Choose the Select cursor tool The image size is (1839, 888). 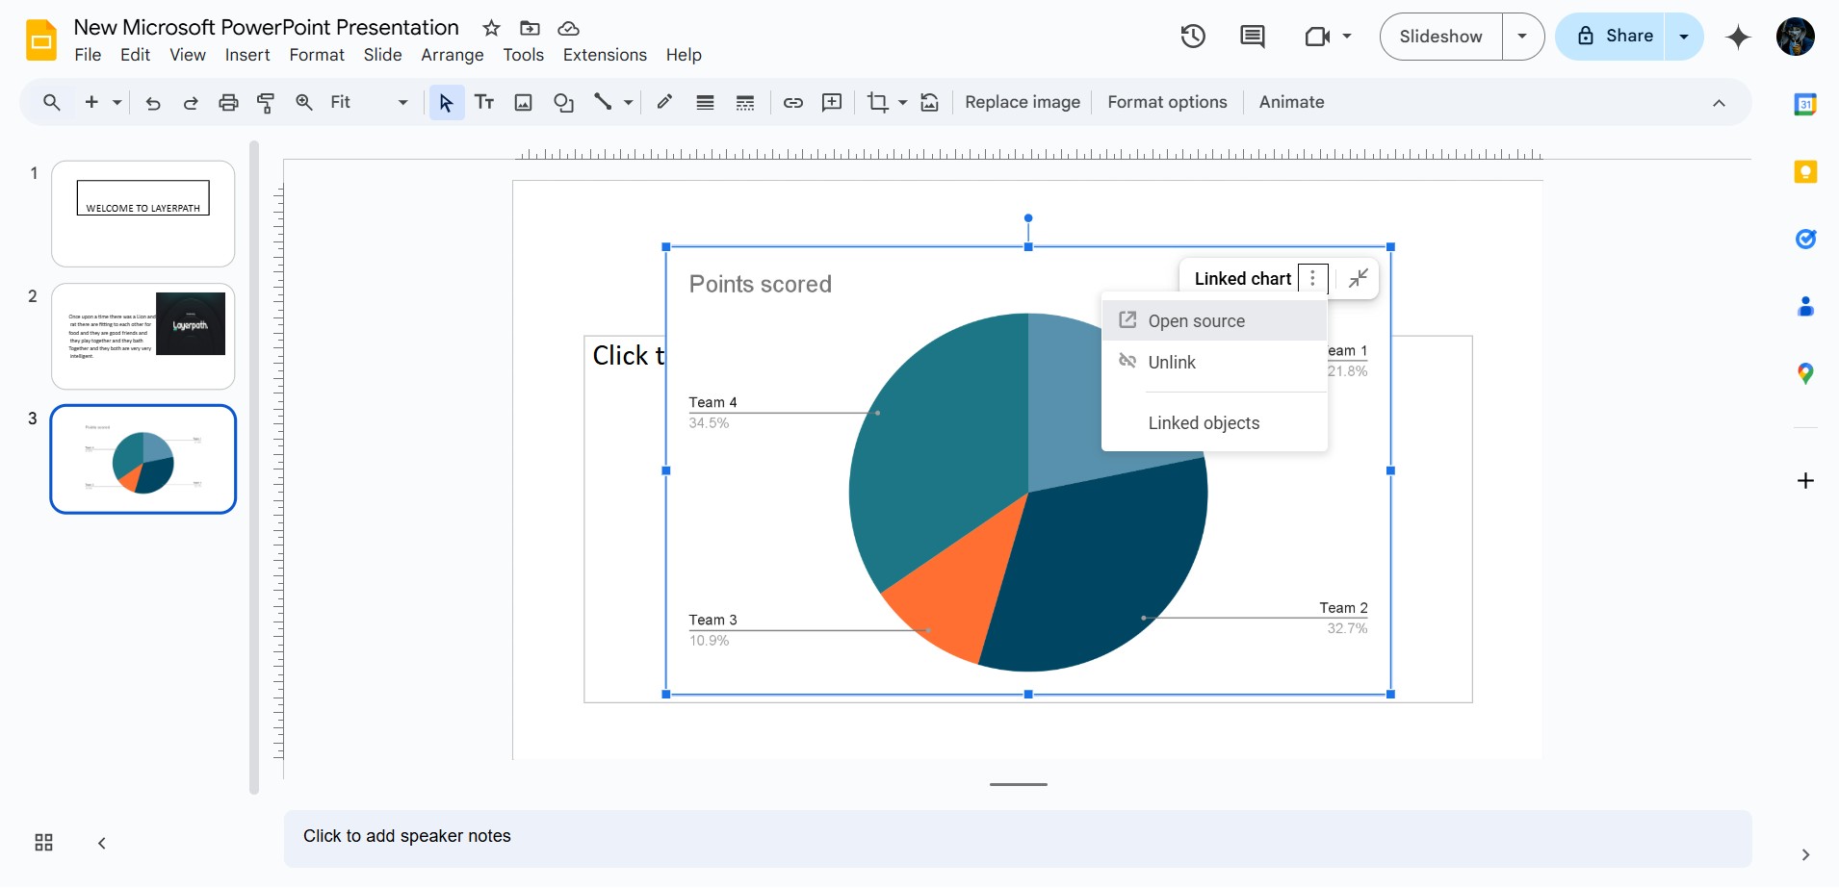tap(446, 102)
